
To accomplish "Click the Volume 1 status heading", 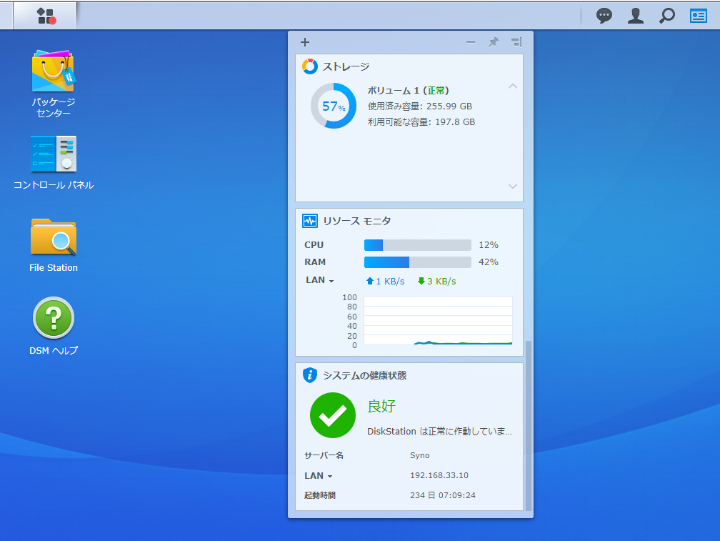I will 409,91.
